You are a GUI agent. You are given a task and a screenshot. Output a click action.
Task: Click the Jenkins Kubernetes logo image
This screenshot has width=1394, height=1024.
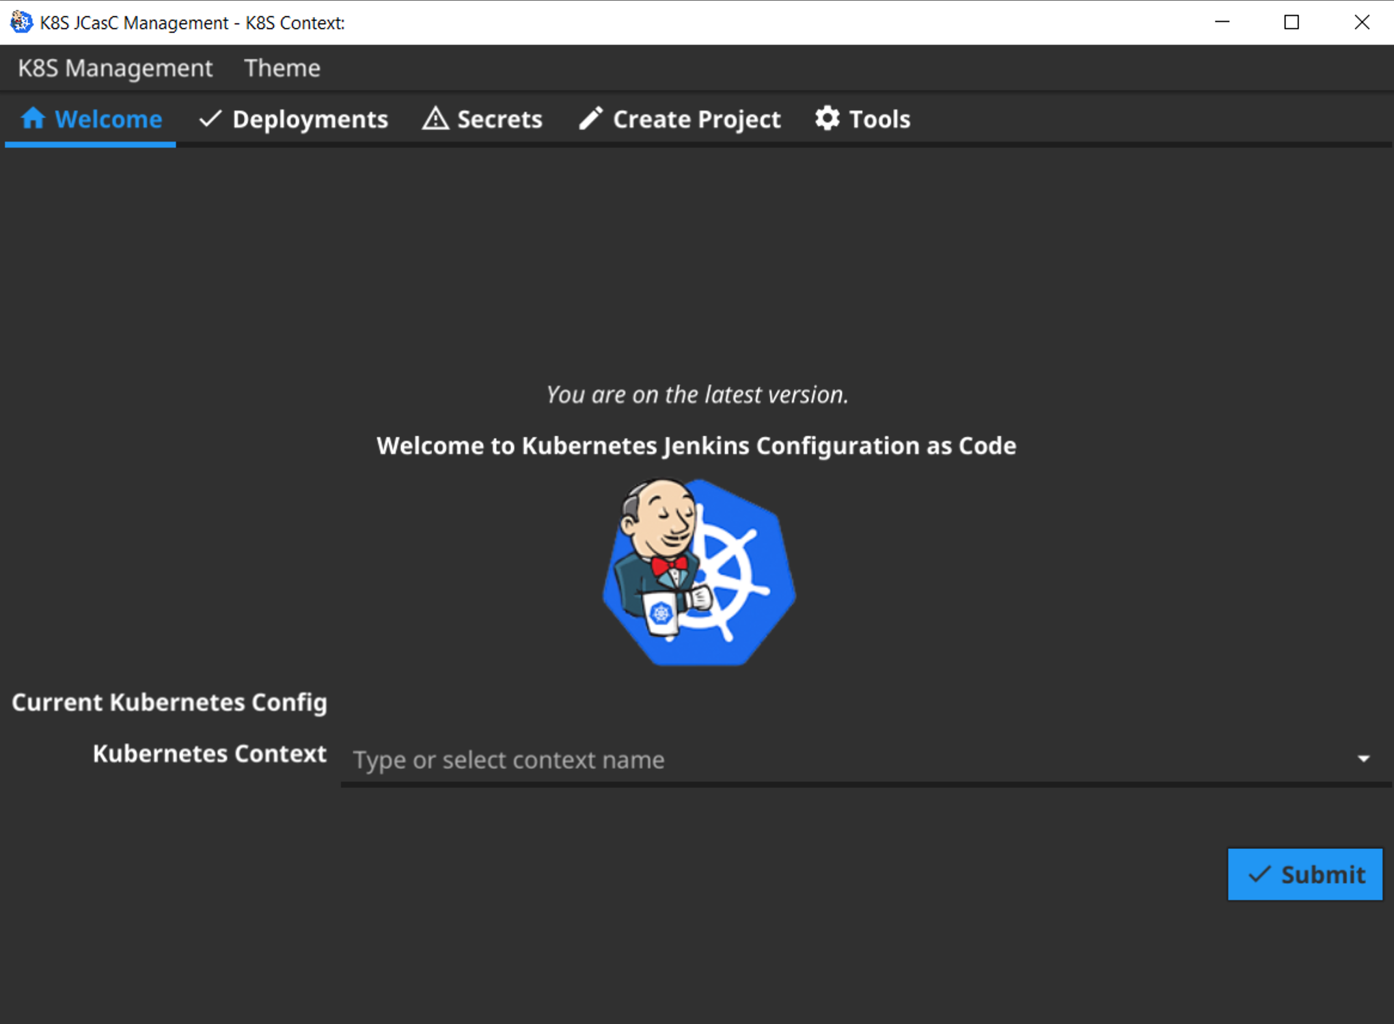coord(698,571)
